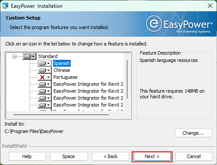Click the 'This feature requires 148MB' text
This screenshot has width=217, height=165.
[x=172, y=94]
